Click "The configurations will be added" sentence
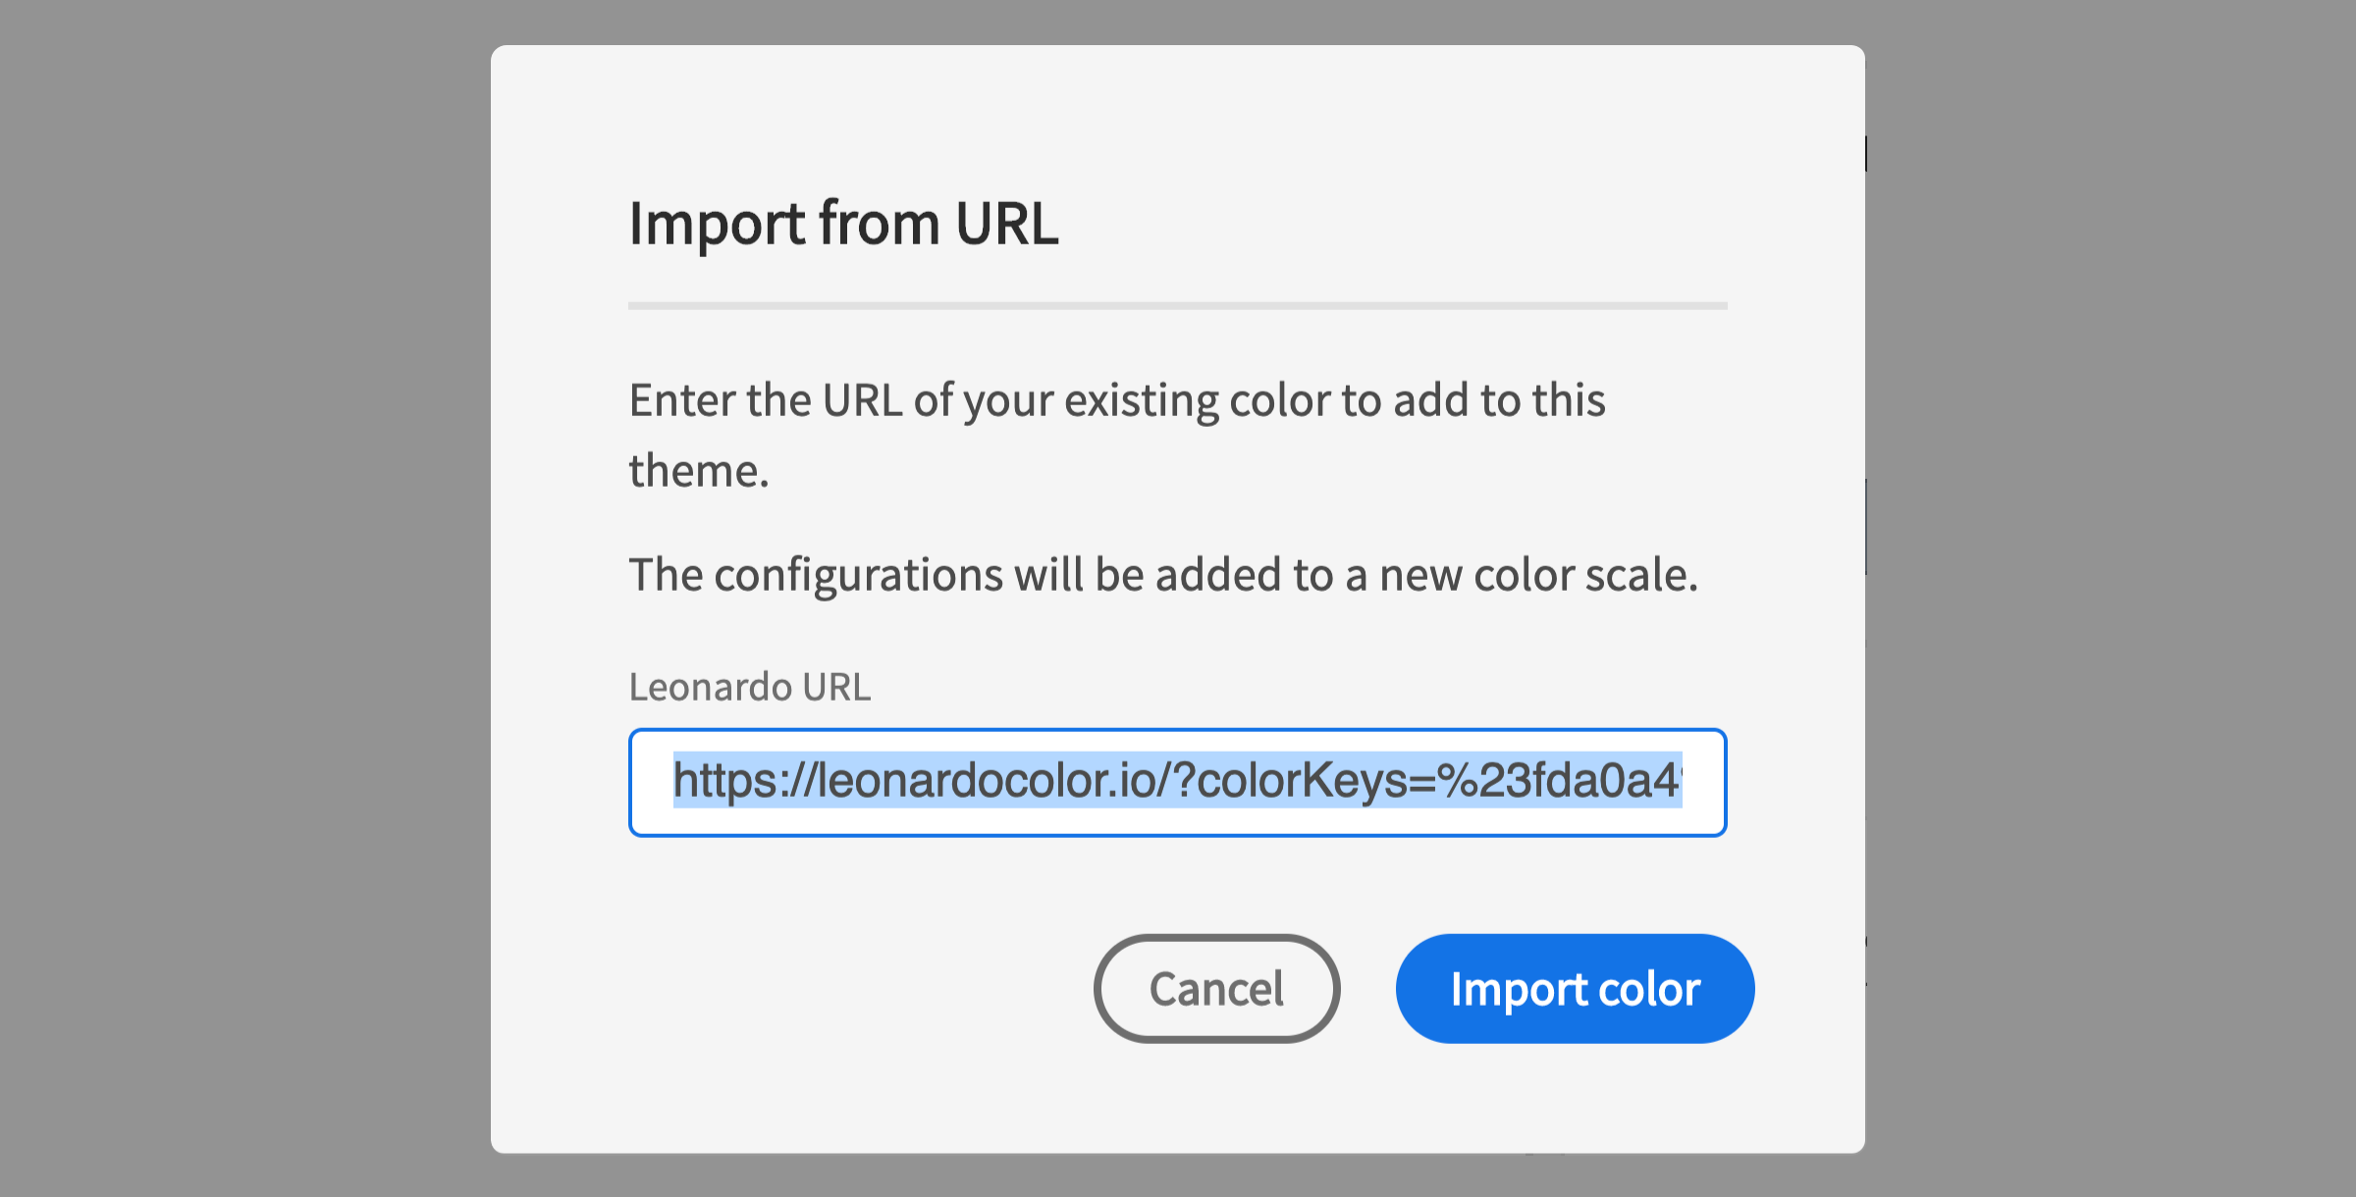Viewport: 2356px width, 1197px height. click(x=1162, y=575)
